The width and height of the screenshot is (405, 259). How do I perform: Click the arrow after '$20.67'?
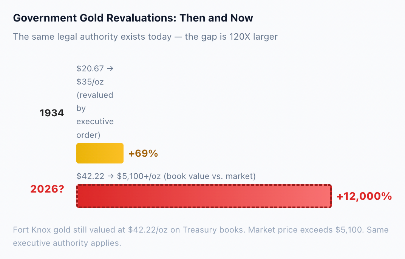tap(110, 68)
